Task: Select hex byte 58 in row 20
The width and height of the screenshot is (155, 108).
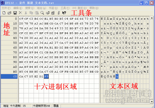Action: tap(46, 28)
